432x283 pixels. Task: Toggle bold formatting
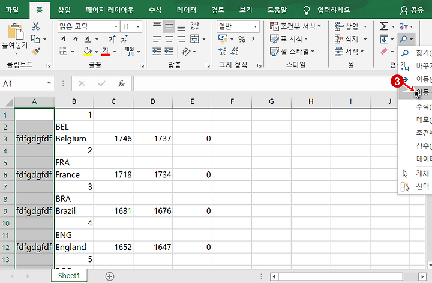click(x=64, y=39)
